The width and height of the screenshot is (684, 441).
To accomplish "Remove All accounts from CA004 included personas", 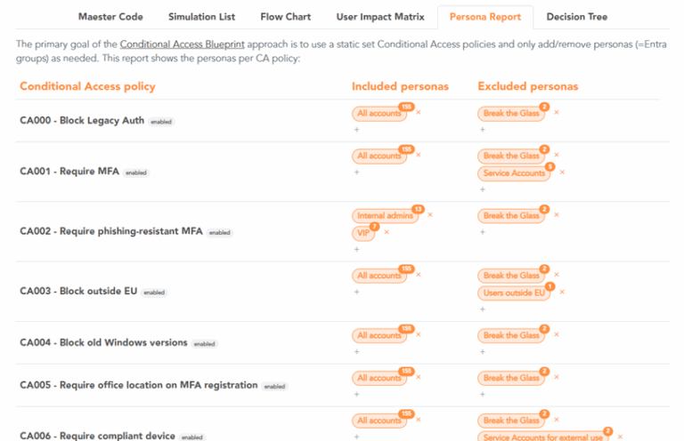I will [419, 334].
